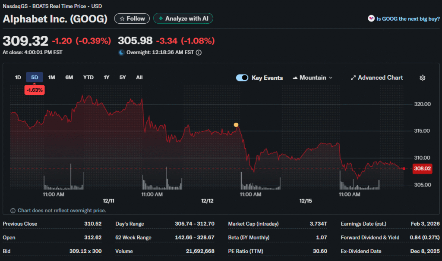Click the sparkle icon in Analyze with AI
The width and height of the screenshot is (442, 261).
click(x=161, y=19)
